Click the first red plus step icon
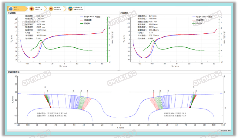238x138 pixels. pyautogui.click(x=31, y=9)
